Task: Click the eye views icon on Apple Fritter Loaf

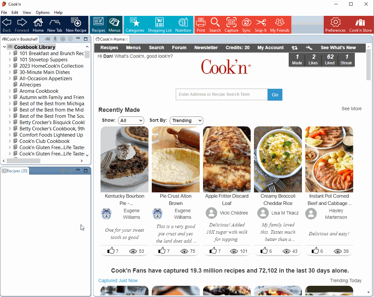Action: (234, 251)
